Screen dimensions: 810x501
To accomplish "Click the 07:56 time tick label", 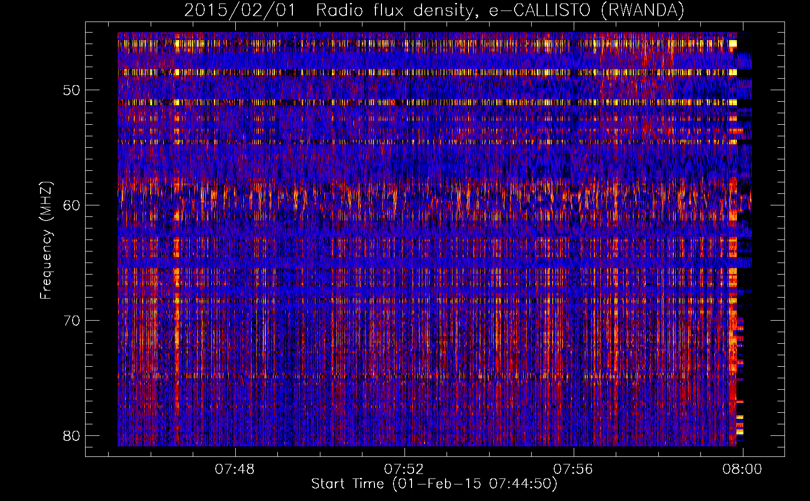I will click(573, 469).
